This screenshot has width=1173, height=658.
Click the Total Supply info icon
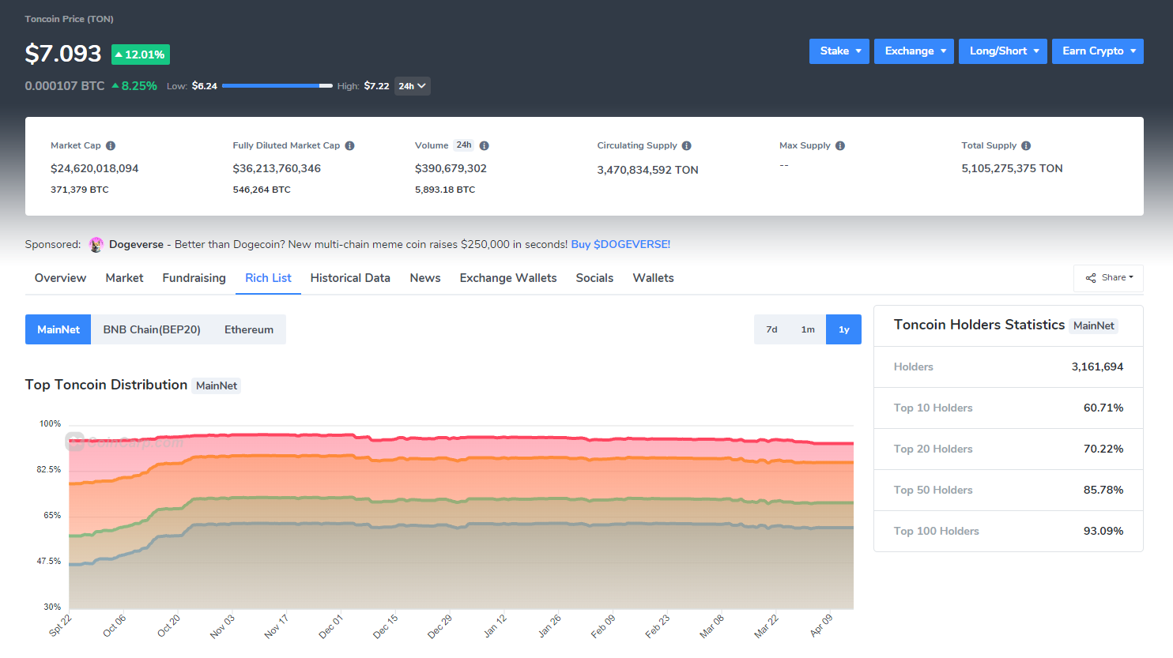1025,146
